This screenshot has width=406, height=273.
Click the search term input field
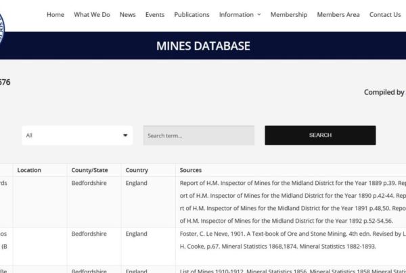(x=199, y=135)
